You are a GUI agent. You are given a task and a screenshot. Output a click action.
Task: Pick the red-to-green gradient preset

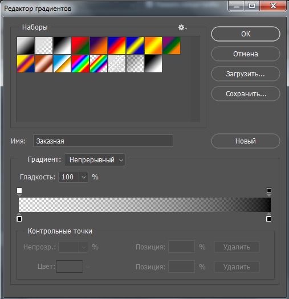point(80,46)
